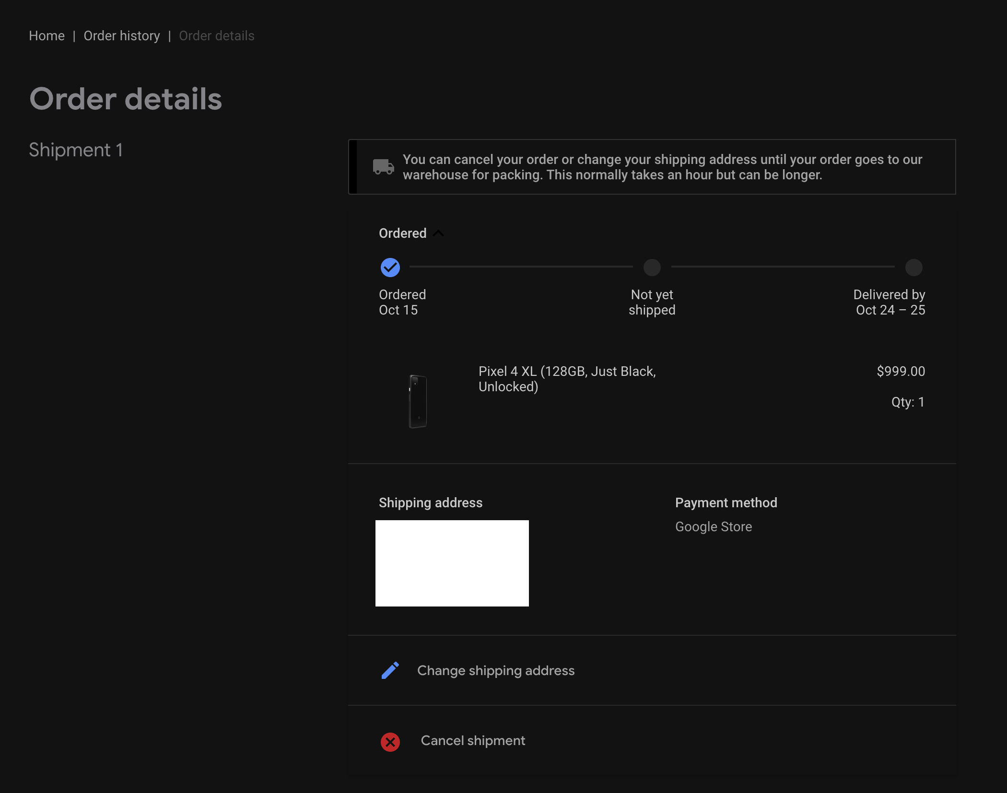Image resolution: width=1007 pixels, height=793 pixels.
Task: Click the blue checkmark Ordered step
Action: pyautogui.click(x=390, y=268)
